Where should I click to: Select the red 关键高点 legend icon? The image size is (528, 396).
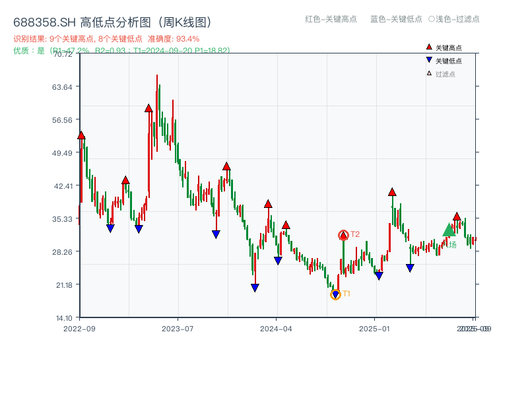pyautogui.click(x=429, y=47)
